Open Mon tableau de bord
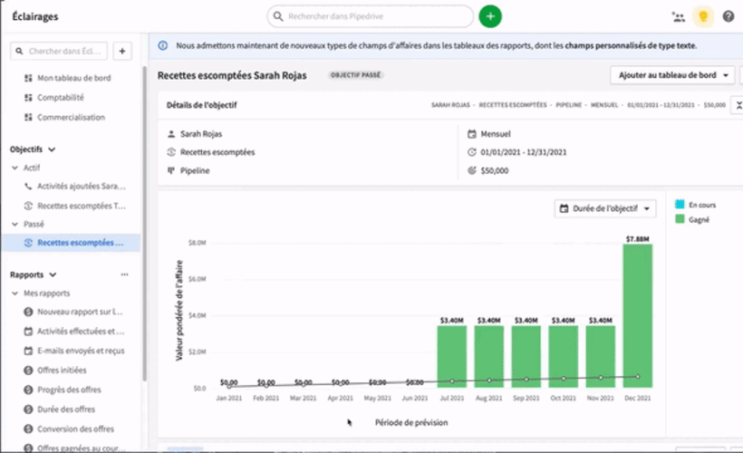 point(74,78)
